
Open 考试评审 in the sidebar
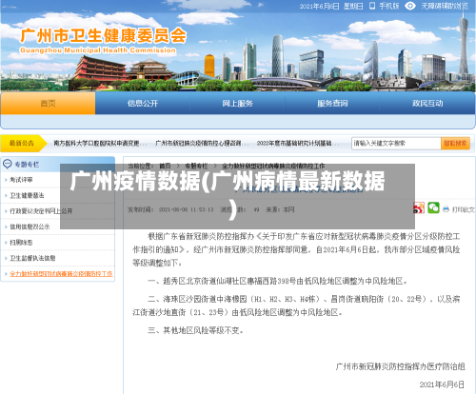click(21, 180)
